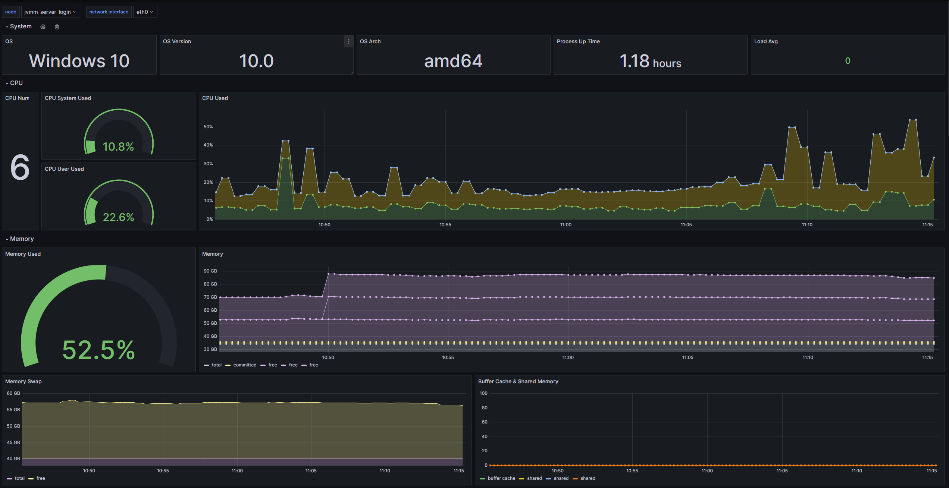Click the free legend entry under Memory
Image resolution: width=949 pixels, height=488 pixels.
point(273,365)
